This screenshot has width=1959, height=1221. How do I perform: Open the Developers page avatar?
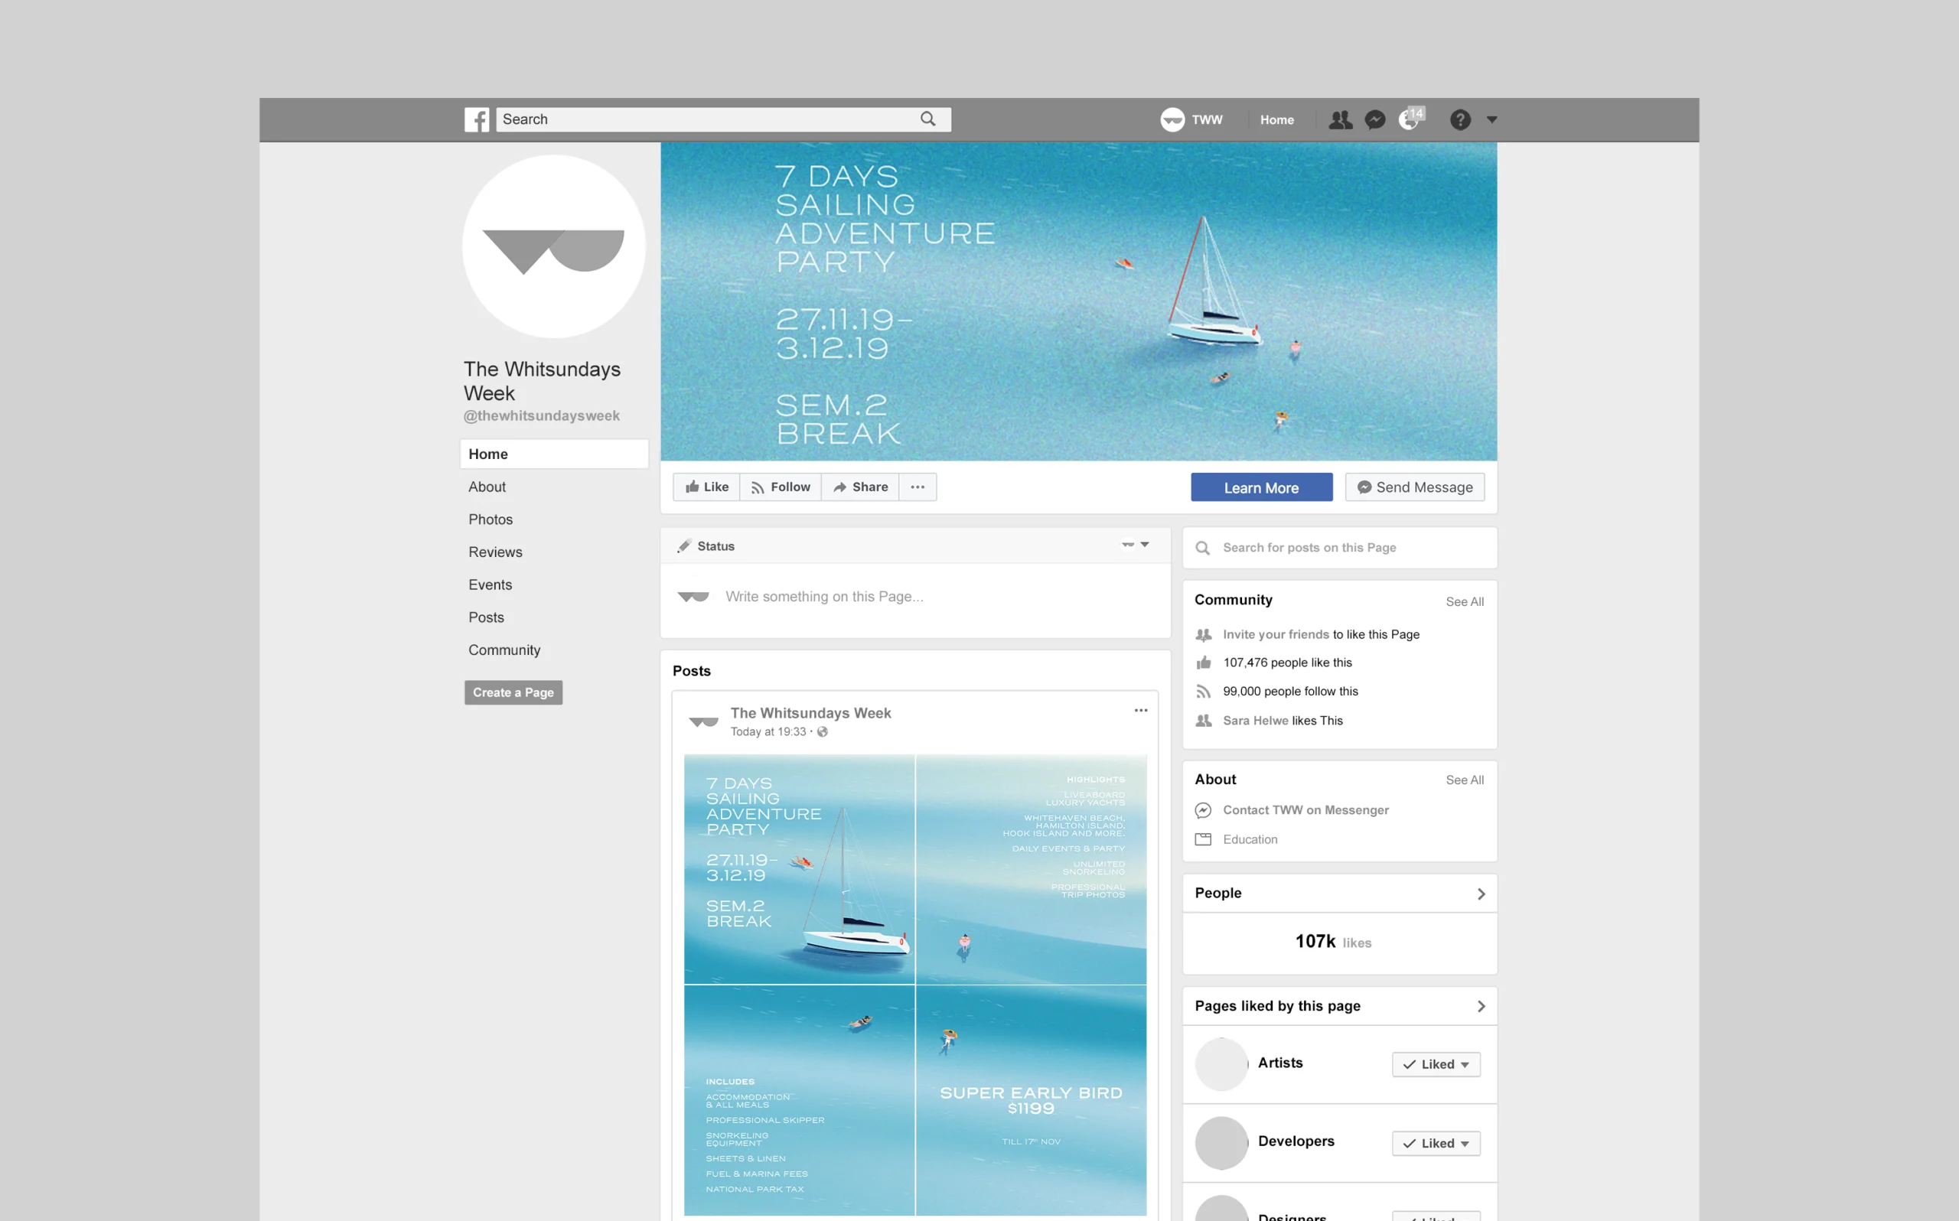click(1221, 1143)
